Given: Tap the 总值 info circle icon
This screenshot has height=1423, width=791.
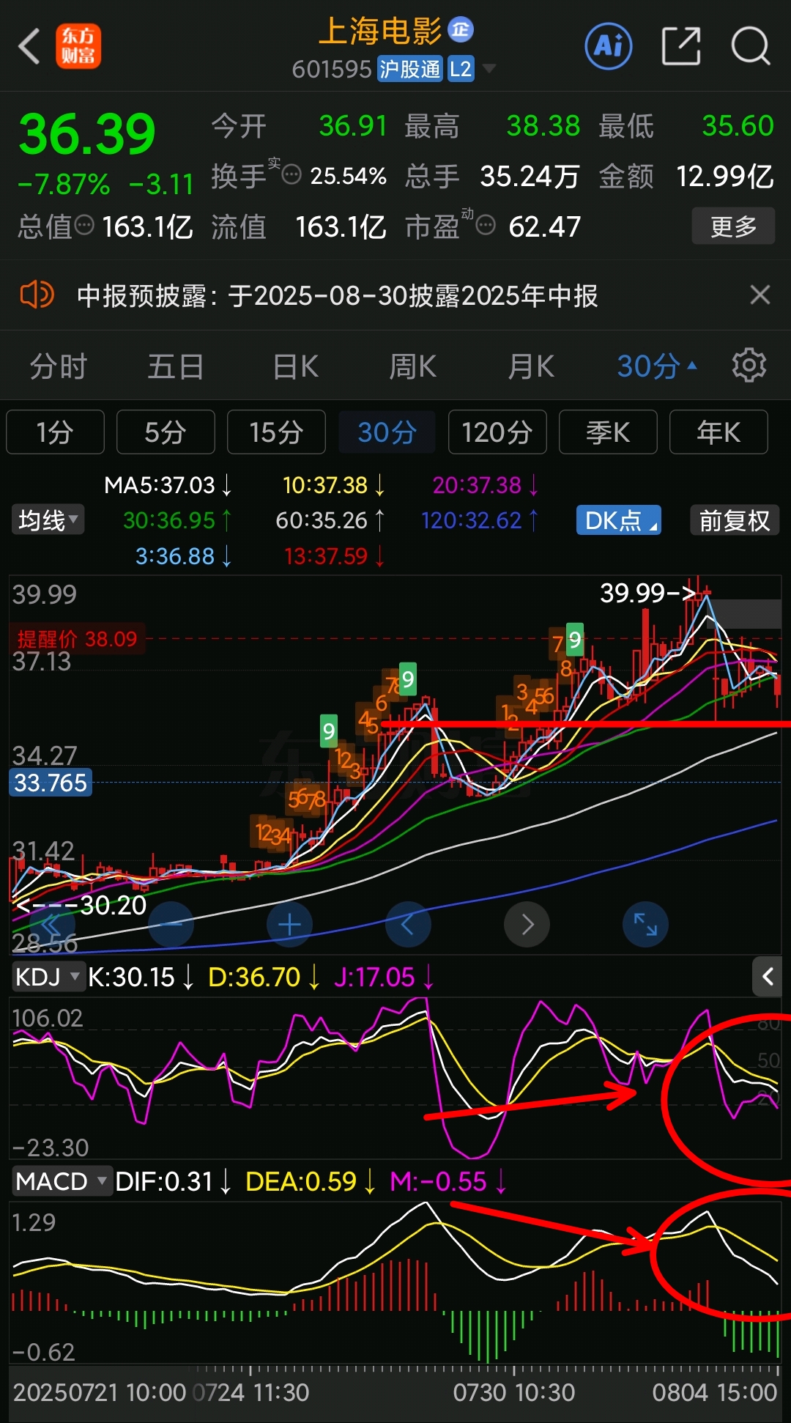Looking at the screenshot, I should [x=84, y=225].
